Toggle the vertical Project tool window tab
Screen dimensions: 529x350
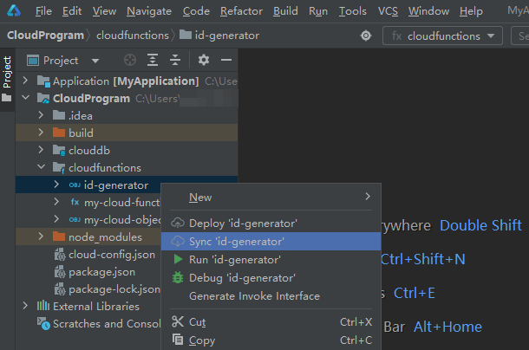pos(7,73)
